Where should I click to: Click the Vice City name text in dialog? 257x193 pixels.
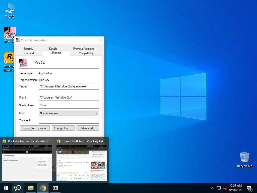click(x=40, y=63)
